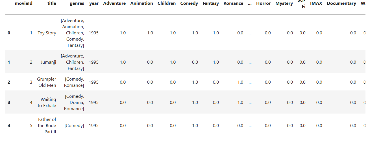The height and width of the screenshot is (142, 368).
Task: Click the Documentary column header
Action: 341,3
